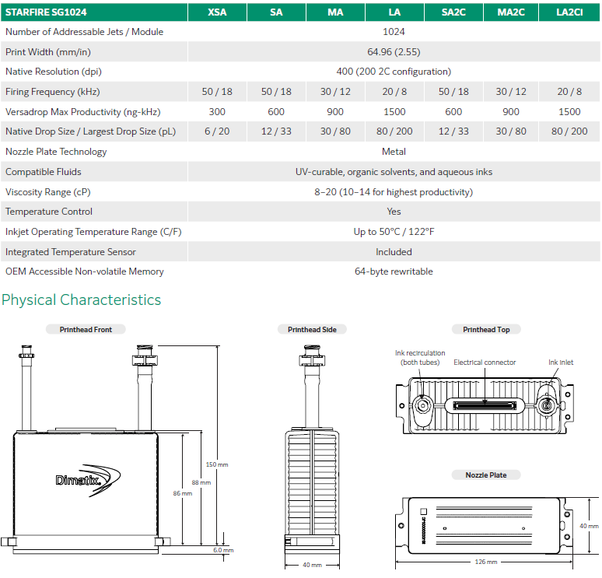Click the Temperature Control value Yes
Viewport: 602px width, 578px height.
pos(394,212)
